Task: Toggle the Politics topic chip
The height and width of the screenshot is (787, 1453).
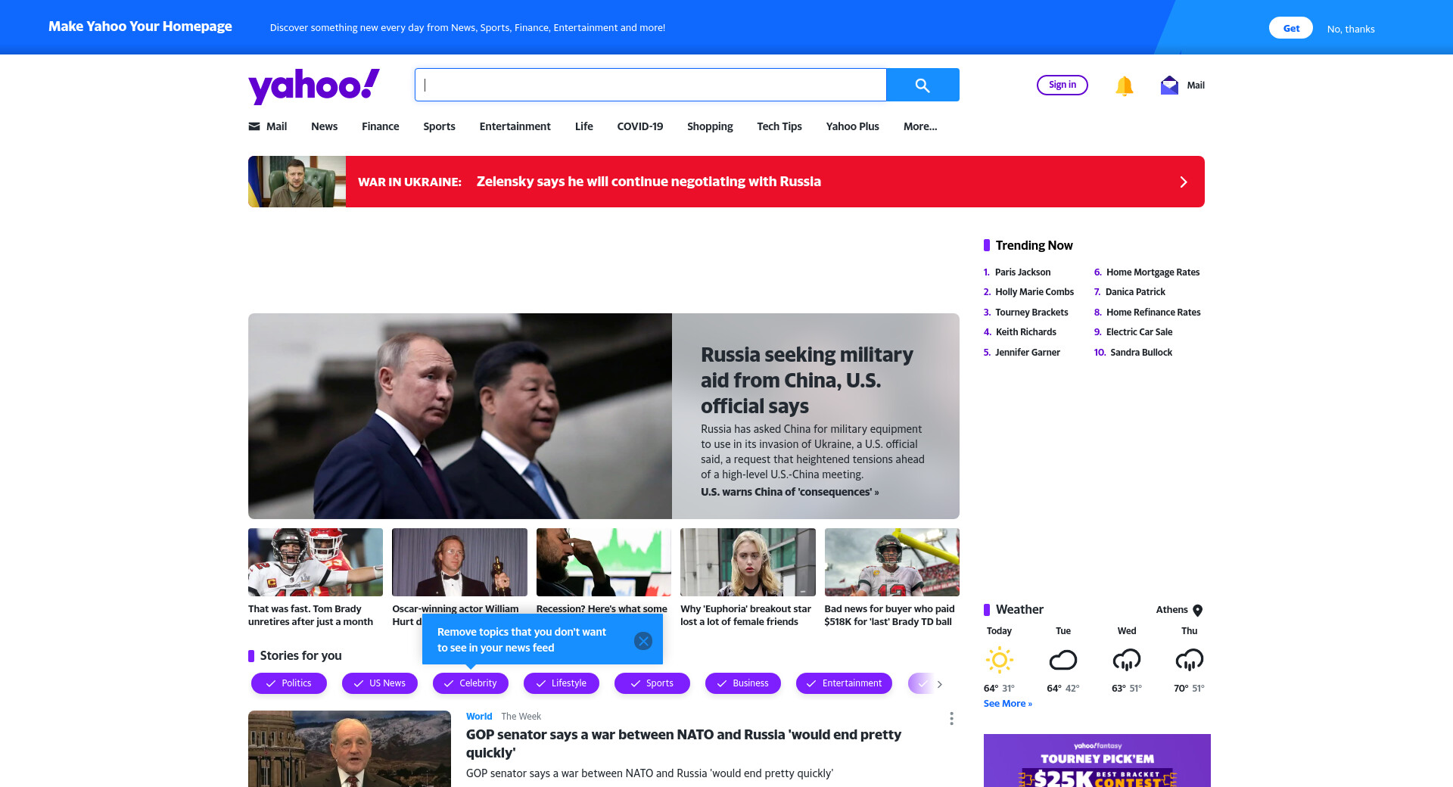Action: pyautogui.click(x=289, y=683)
